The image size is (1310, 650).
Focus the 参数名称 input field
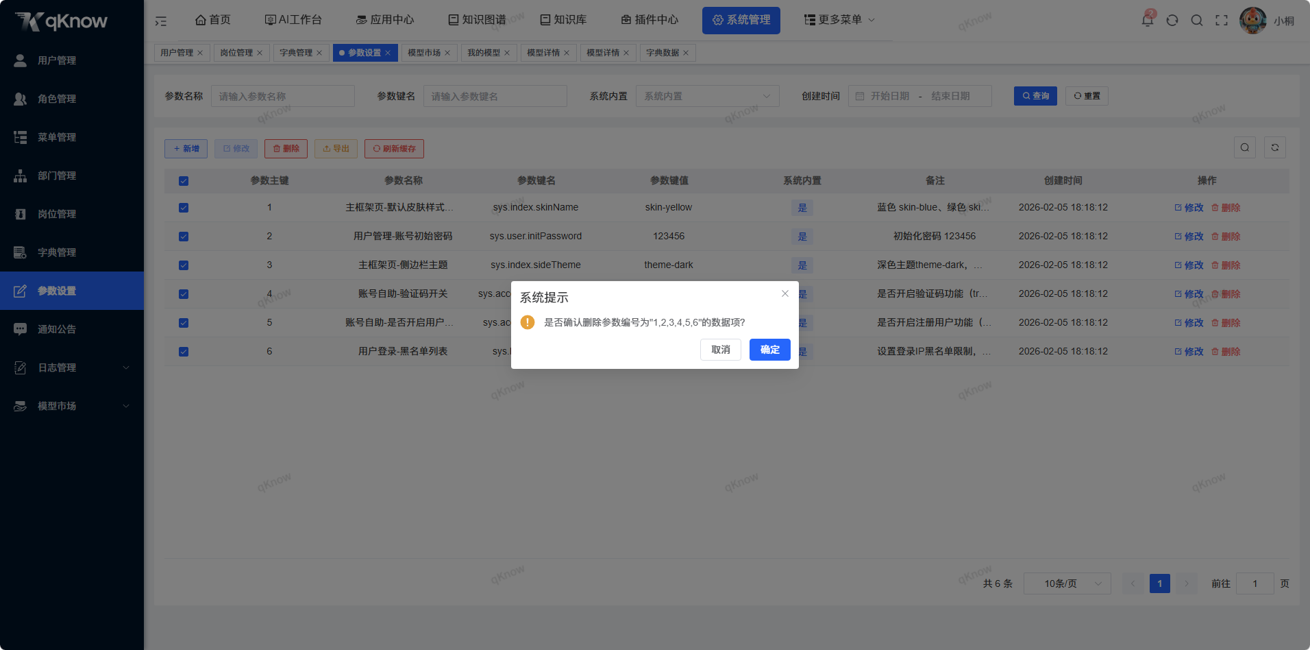coord(283,96)
